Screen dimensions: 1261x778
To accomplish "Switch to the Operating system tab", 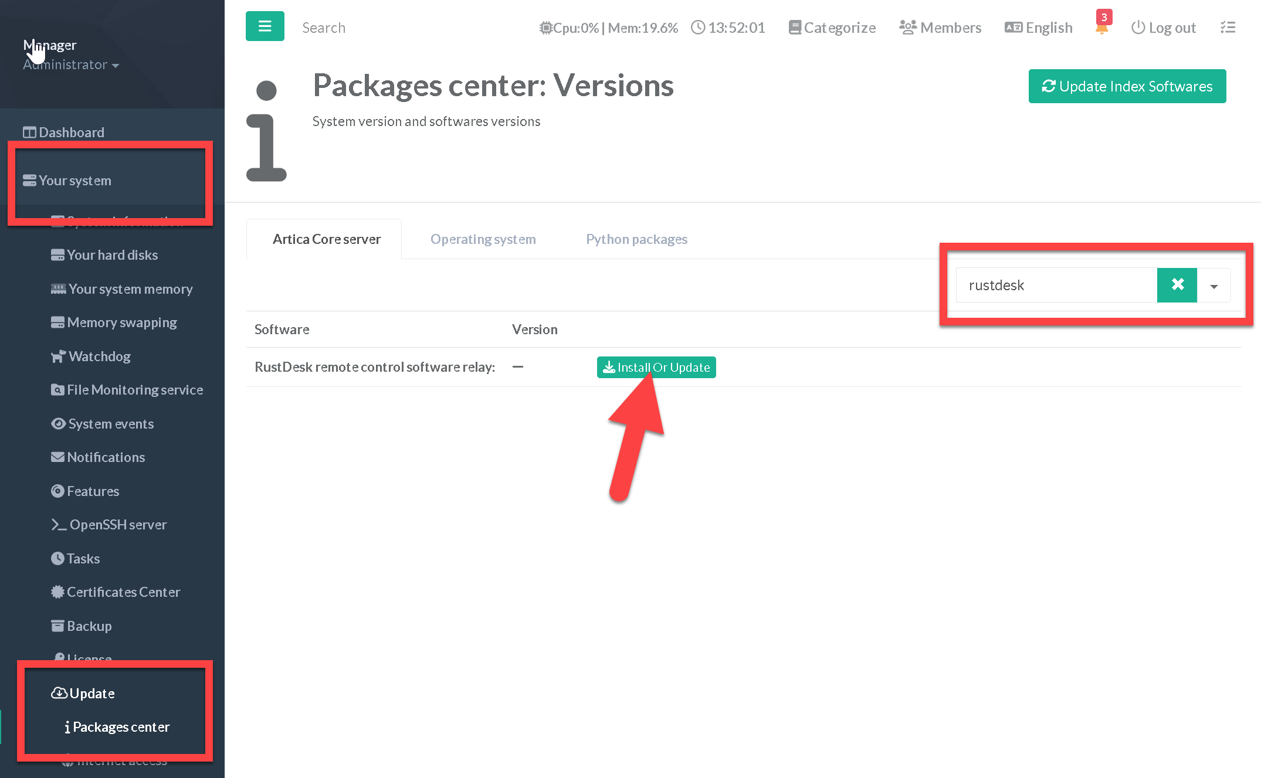I will (x=483, y=239).
